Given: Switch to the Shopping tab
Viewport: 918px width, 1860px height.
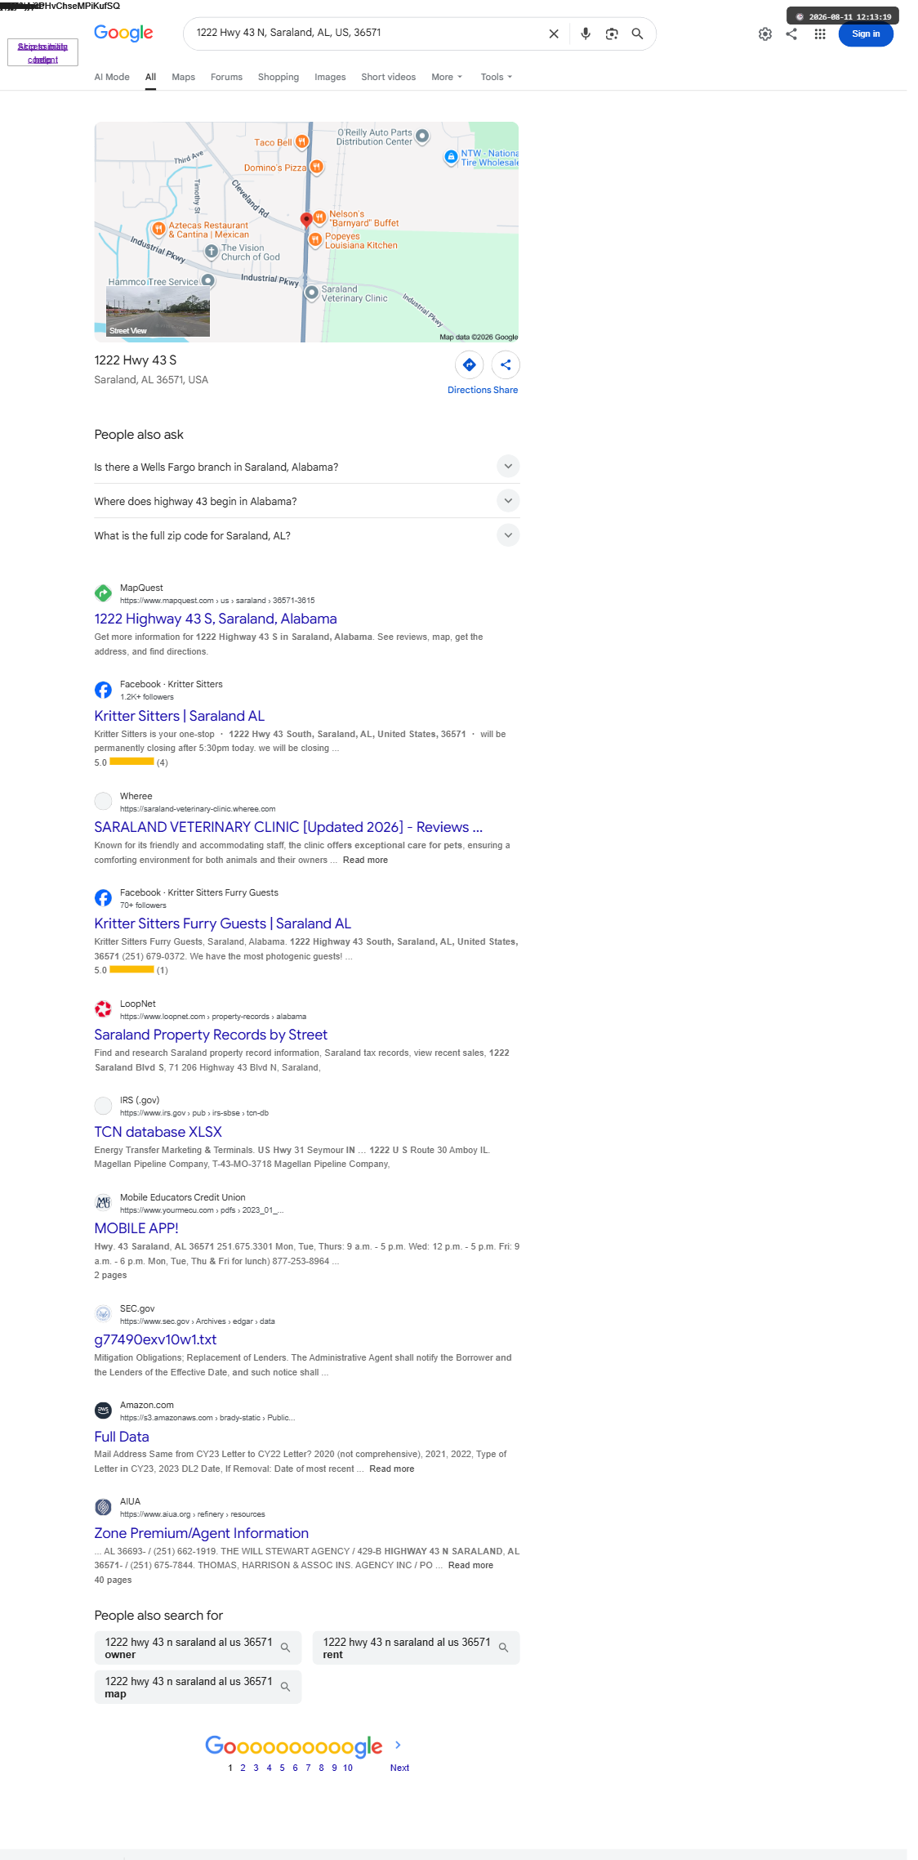Looking at the screenshot, I should point(279,77).
